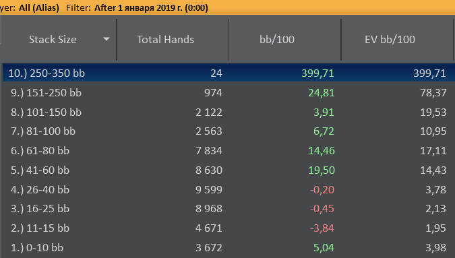Image resolution: width=455 pixels, height=258 pixels.
Task: Select the 151-250 bb row
Action: tap(229, 93)
